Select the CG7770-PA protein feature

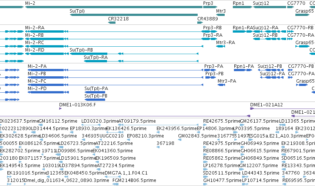290,77
